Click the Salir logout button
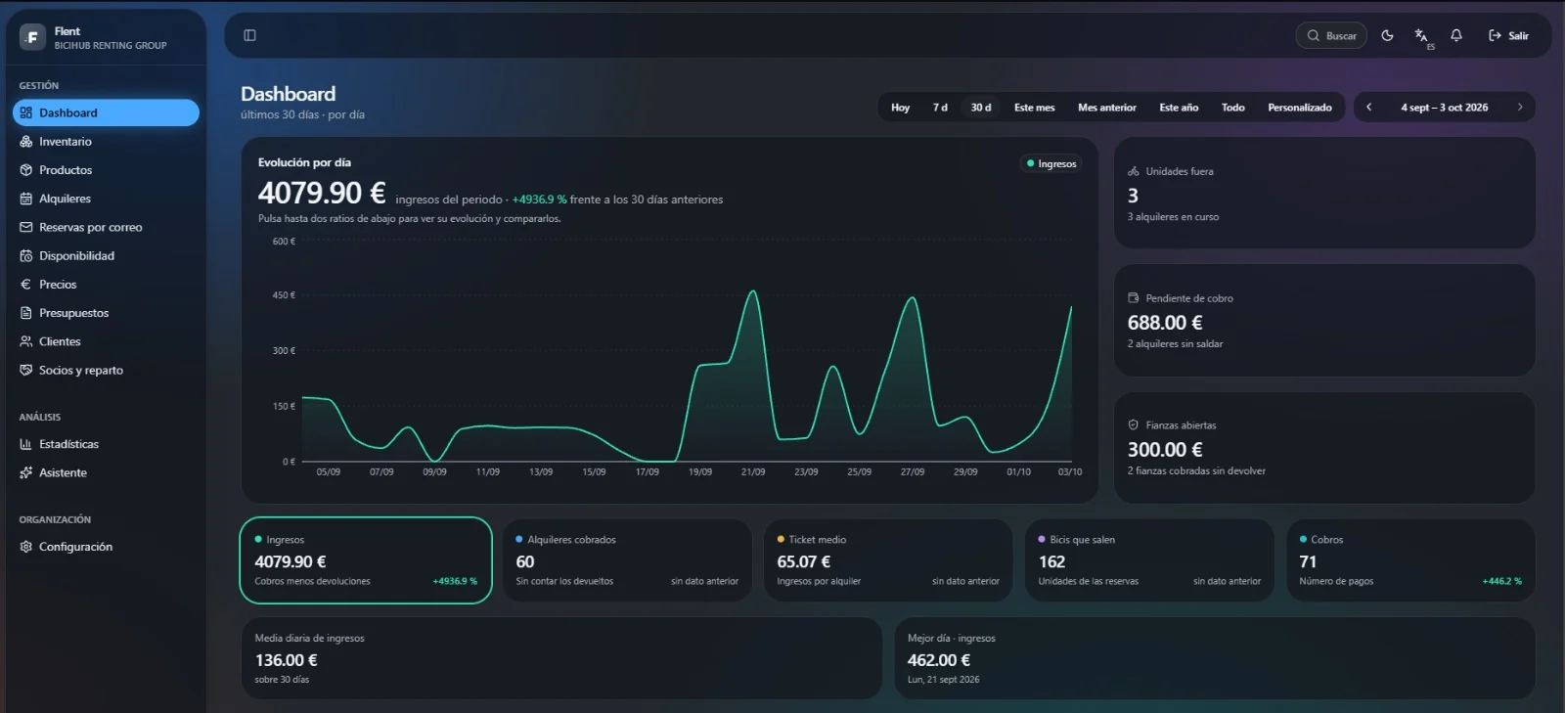 [x=1508, y=35]
